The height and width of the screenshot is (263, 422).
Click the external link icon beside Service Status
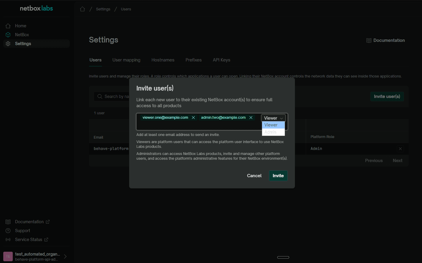[x=46, y=240]
